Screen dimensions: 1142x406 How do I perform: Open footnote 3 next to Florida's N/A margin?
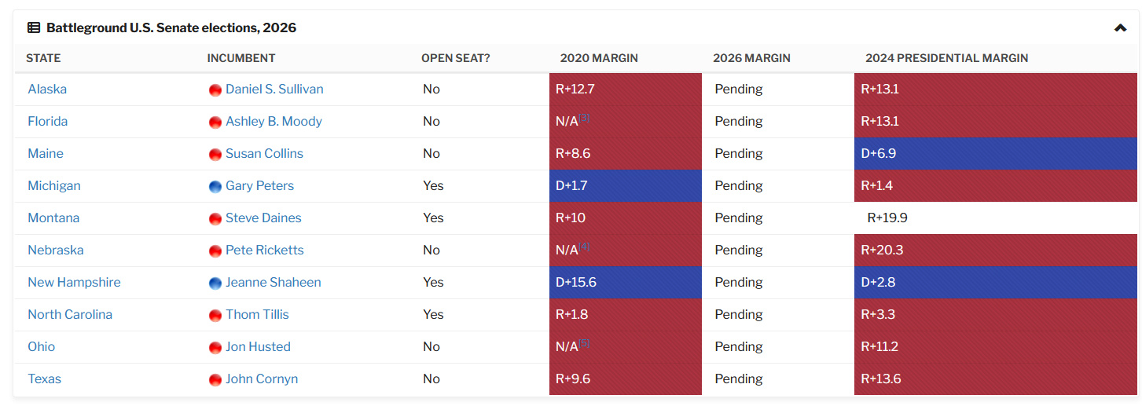coord(584,119)
